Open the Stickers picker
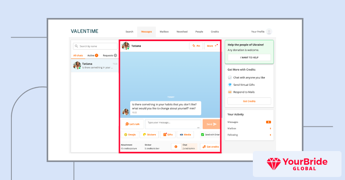This screenshot has width=345, height=180. click(149, 135)
